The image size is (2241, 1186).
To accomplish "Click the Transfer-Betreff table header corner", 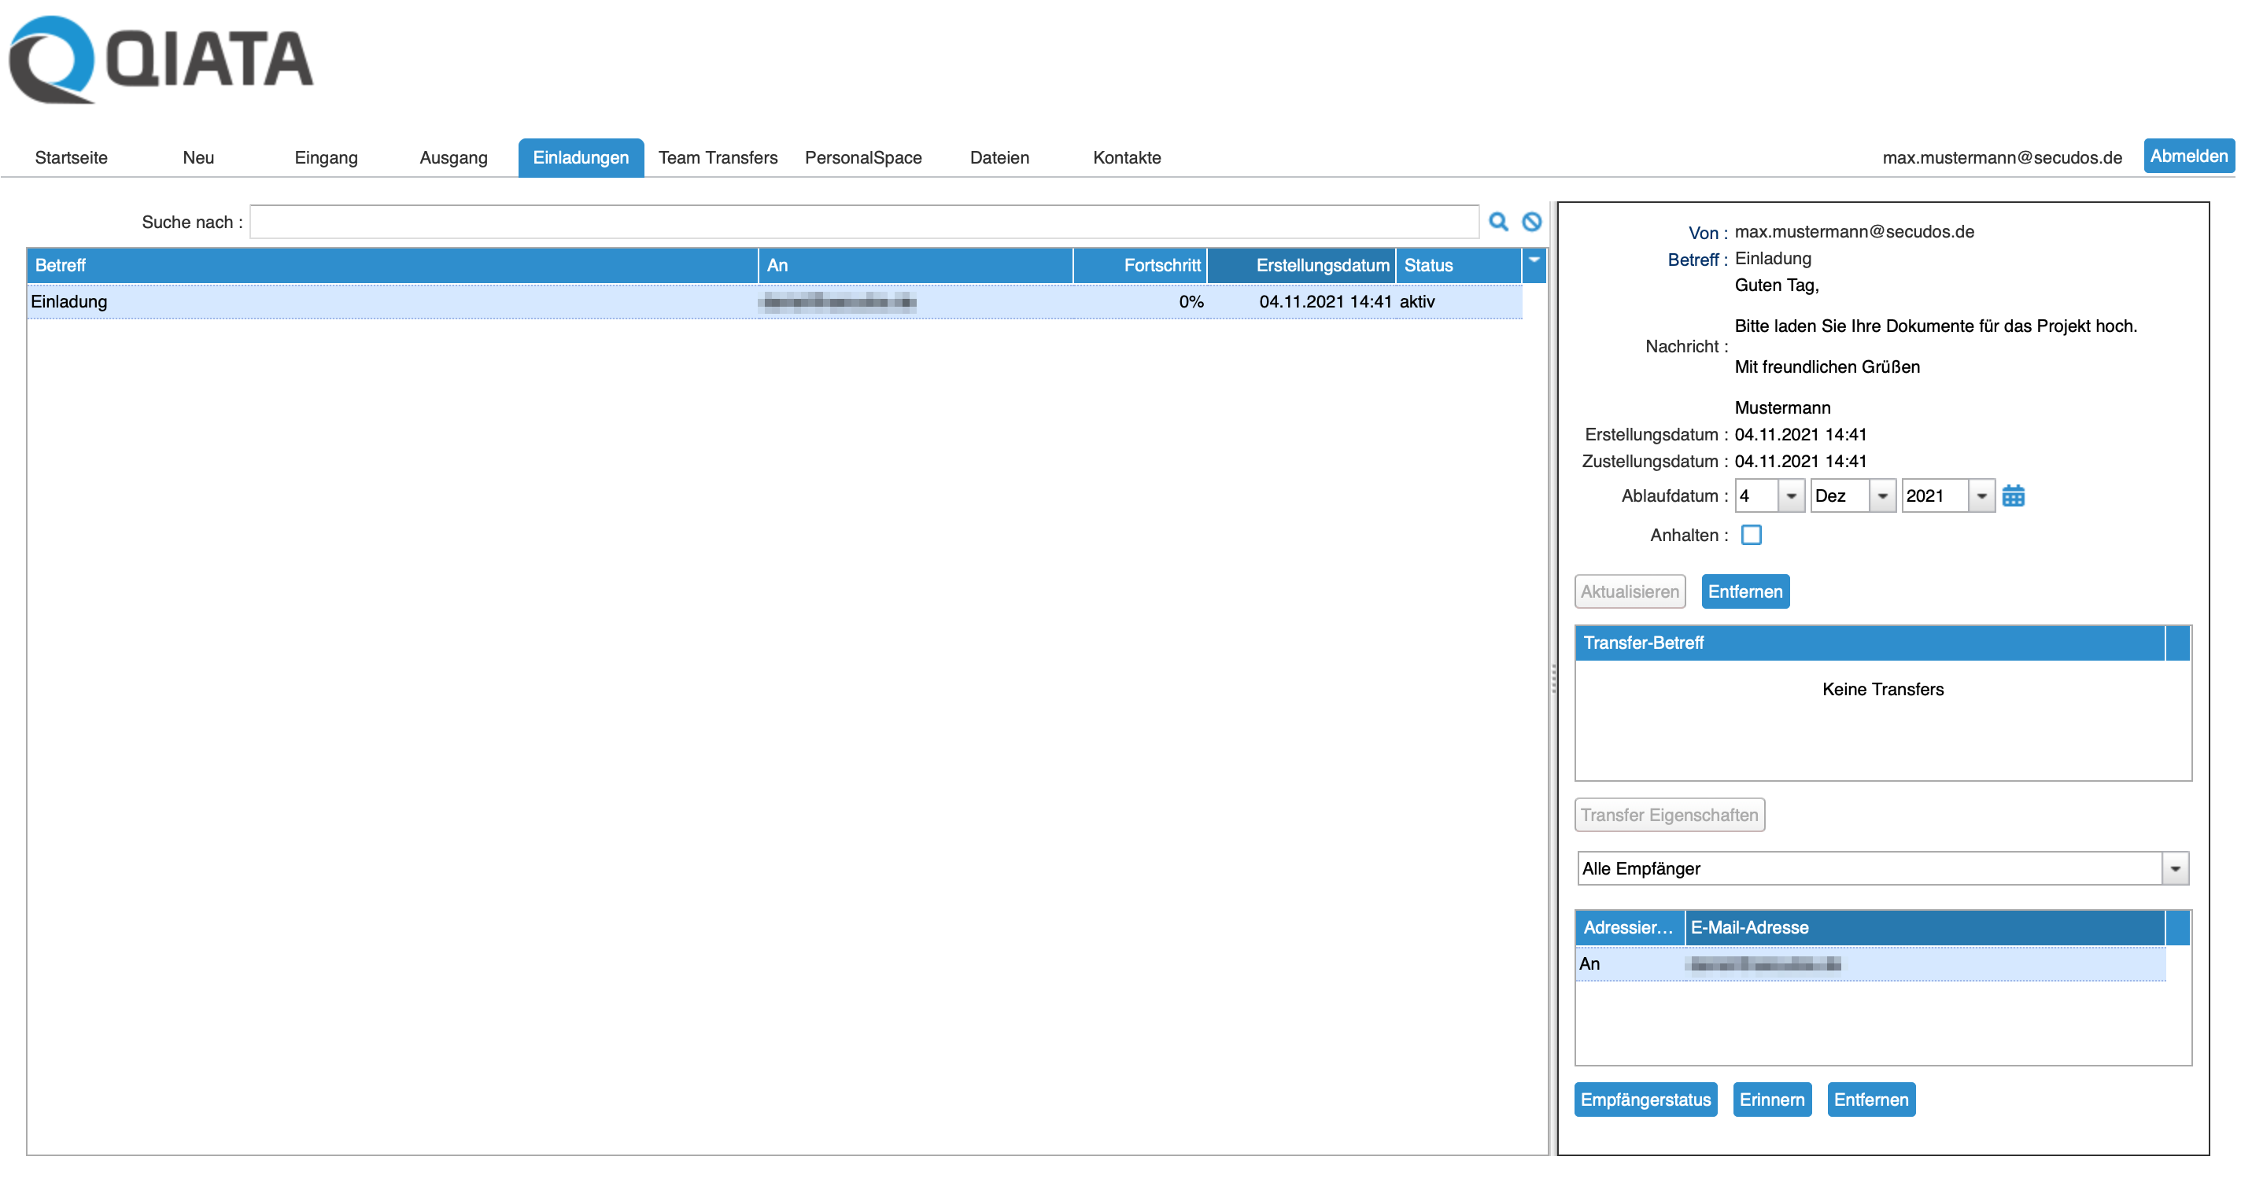I will pos(2177,643).
